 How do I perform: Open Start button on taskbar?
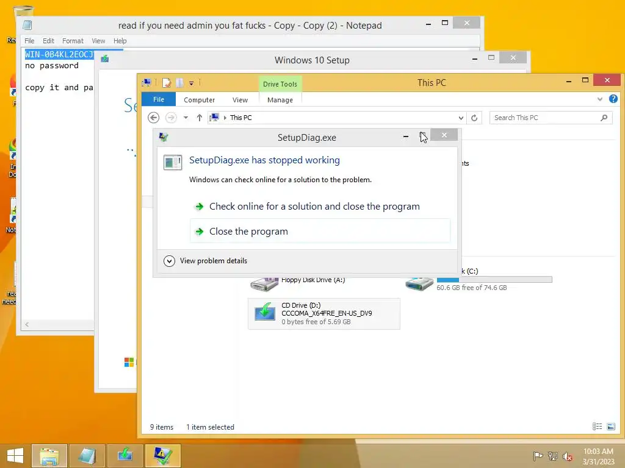(15, 456)
